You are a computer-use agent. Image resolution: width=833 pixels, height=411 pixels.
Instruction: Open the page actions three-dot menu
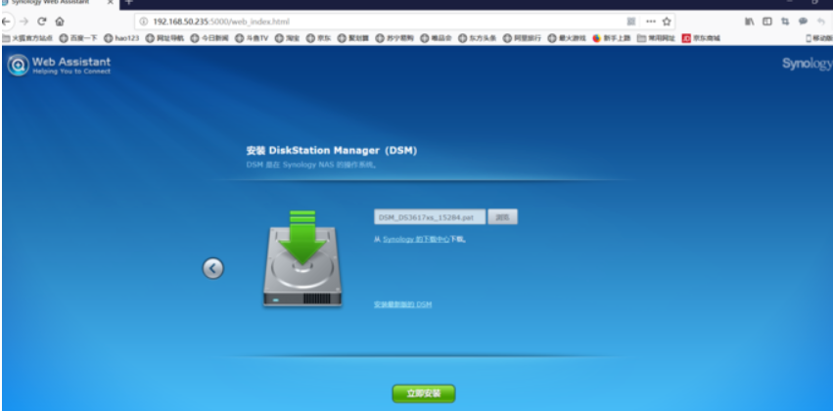point(651,22)
